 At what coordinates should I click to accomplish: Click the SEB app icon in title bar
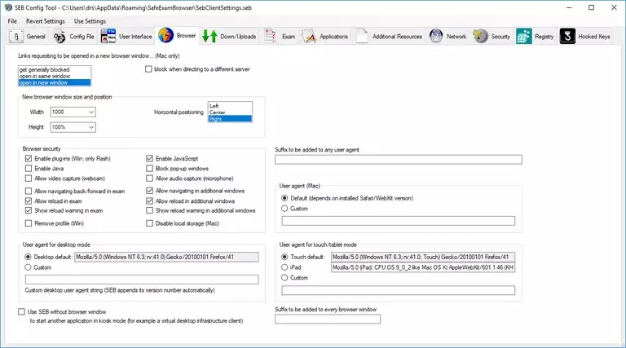(x=8, y=7)
